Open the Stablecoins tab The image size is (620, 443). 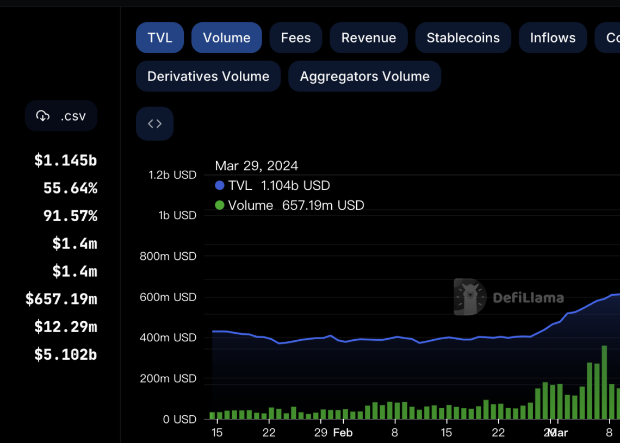463,38
